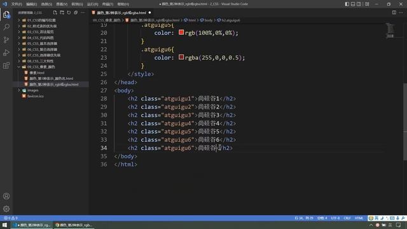Screen dimensions: 407x229
Task: Click the New File icon in explorer header
Action: point(55,13)
